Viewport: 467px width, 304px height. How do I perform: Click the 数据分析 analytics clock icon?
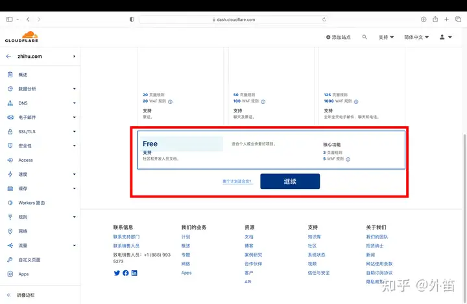[x=10, y=89]
